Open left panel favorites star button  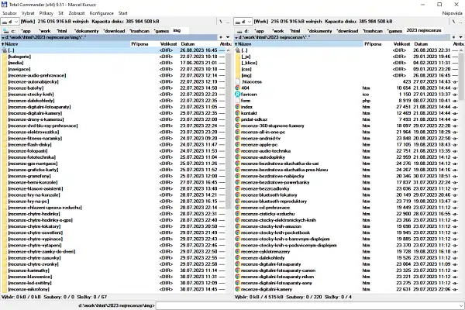[221, 37]
